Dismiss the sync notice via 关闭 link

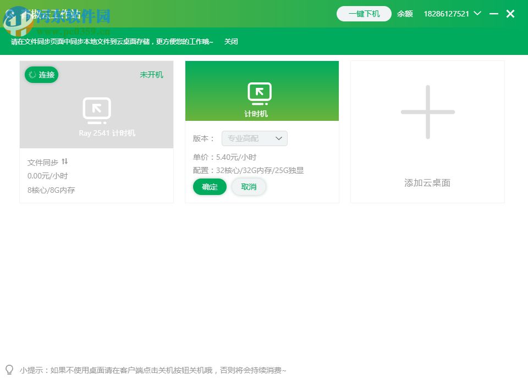tap(231, 41)
